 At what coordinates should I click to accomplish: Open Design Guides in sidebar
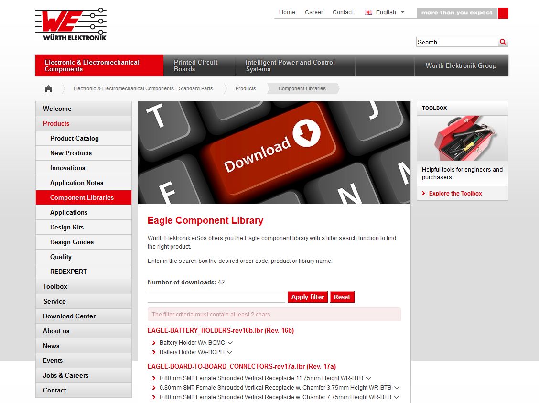84,242
